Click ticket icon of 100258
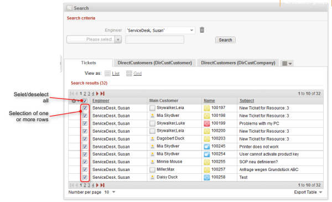This screenshot has height=202, width=332. pyautogui.click(x=206, y=177)
